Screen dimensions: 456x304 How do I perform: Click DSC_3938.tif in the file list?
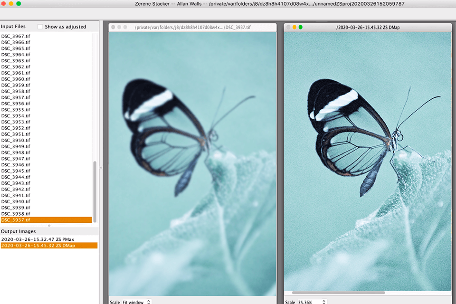pos(16,214)
